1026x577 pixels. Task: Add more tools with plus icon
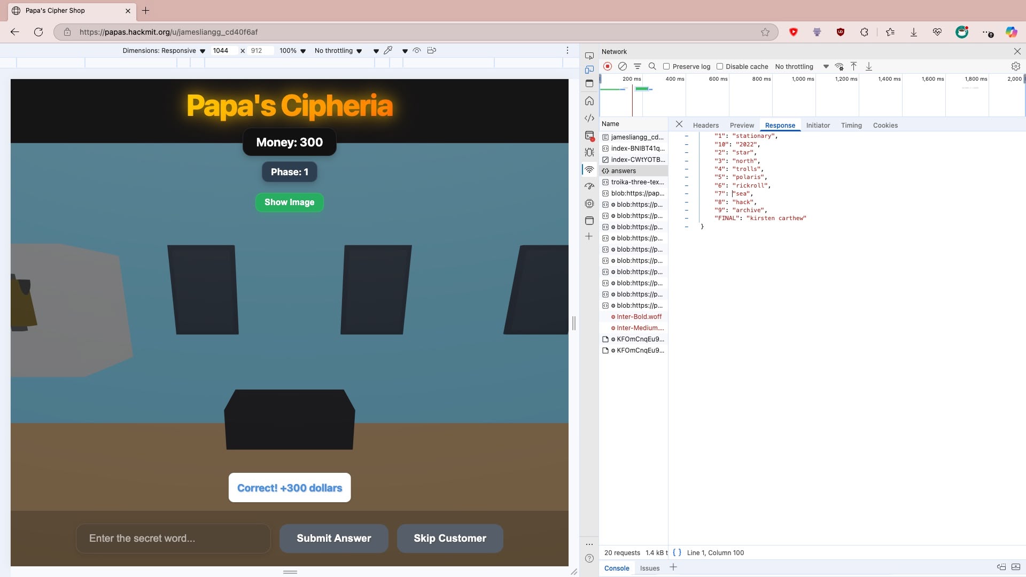(x=589, y=236)
